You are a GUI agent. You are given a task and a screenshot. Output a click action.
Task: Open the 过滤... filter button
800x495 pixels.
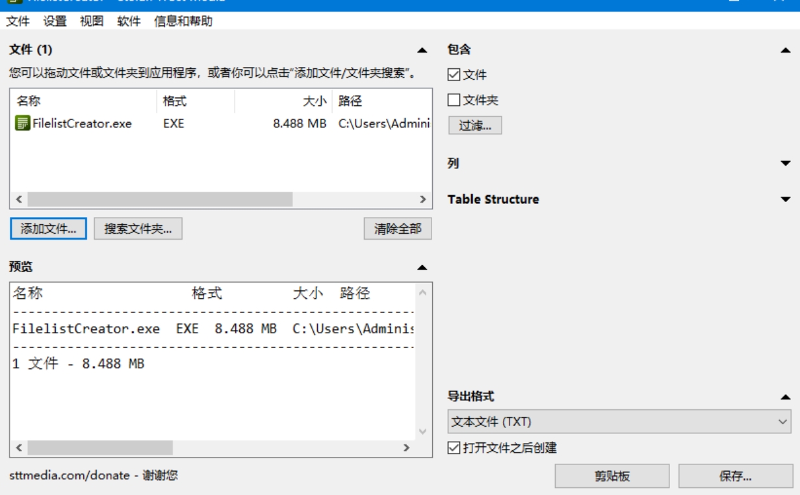coord(475,125)
